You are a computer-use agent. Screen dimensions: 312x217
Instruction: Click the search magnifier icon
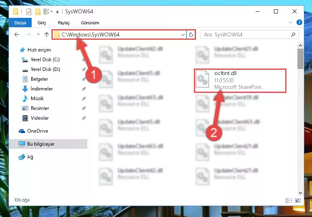[293, 34]
